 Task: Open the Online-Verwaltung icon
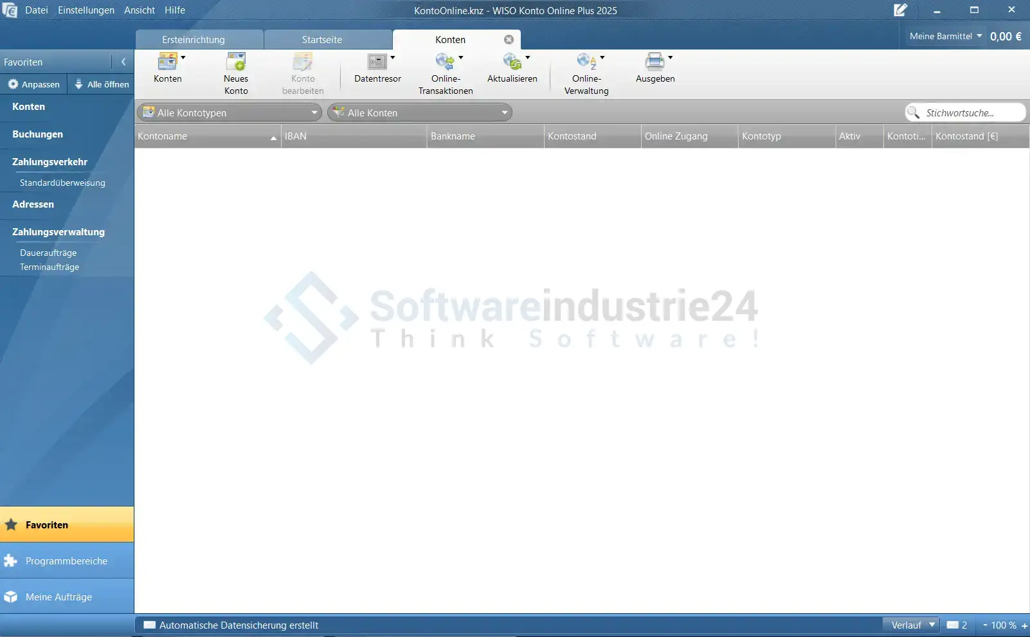586,62
